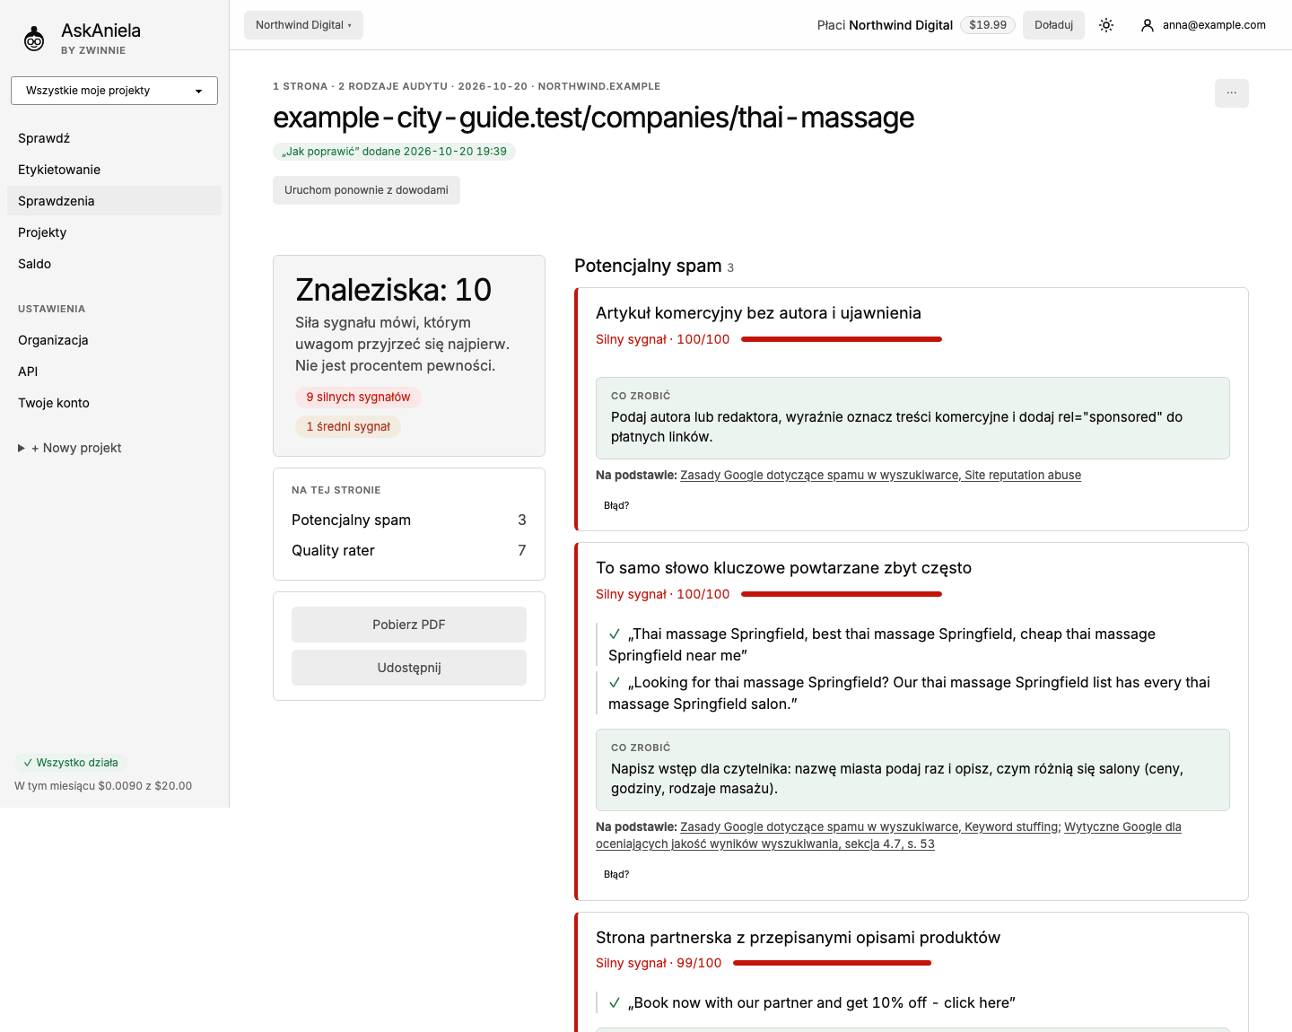
Task: Jump to Quality rater section
Action: 409,550
